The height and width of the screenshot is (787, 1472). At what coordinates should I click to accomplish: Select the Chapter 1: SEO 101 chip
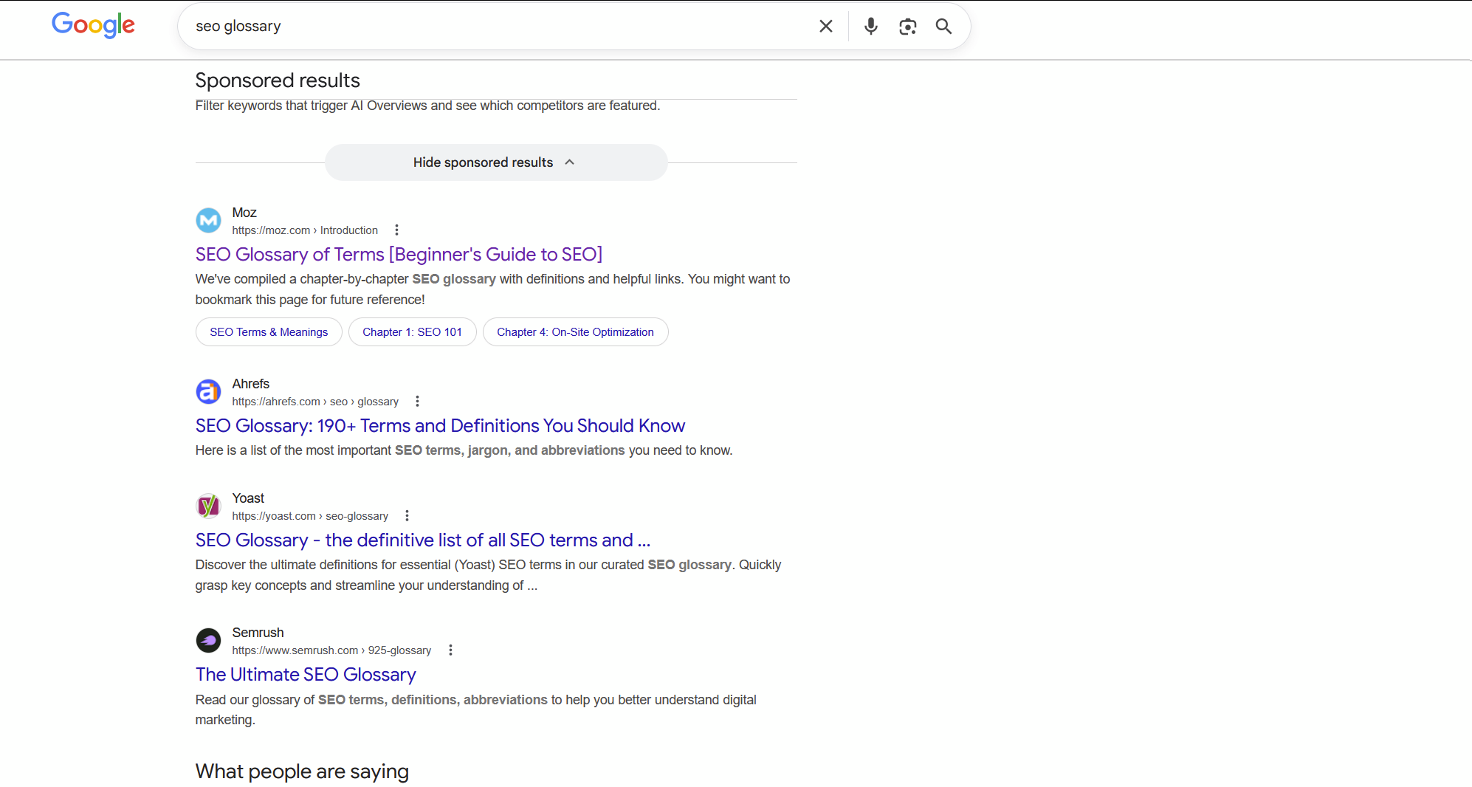pyautogui.click(x=412, y=331)
